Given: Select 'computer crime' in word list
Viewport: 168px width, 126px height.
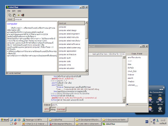Looking at the screenshot, I should pyautogui.click(x=65, y=65).
